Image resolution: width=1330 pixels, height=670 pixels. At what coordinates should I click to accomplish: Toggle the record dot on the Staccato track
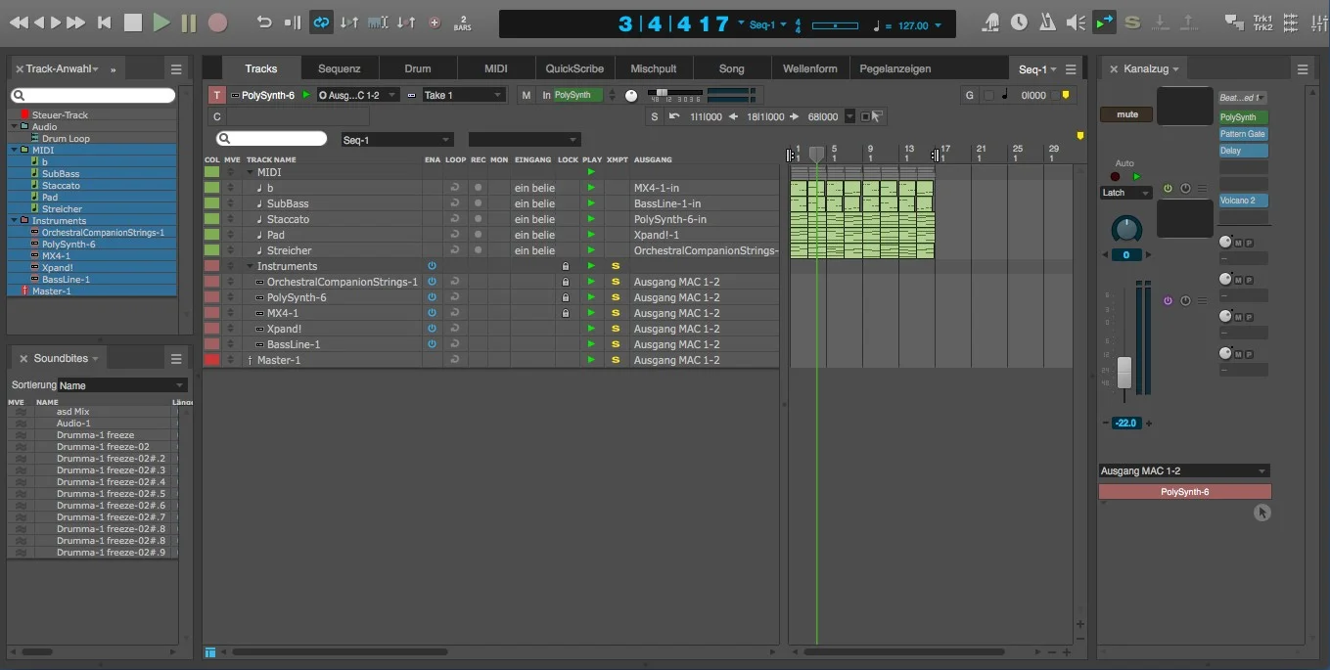coord(478,219)
